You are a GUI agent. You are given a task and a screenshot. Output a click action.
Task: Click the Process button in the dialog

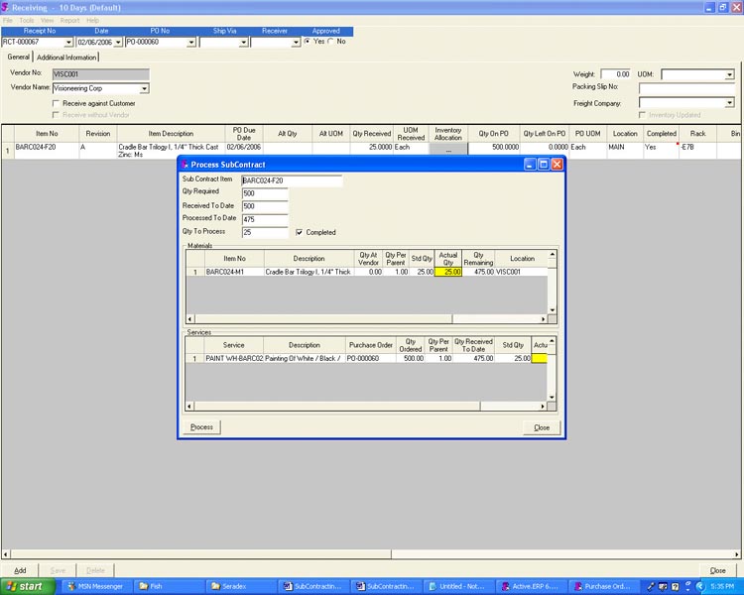[x=201, y=427]
